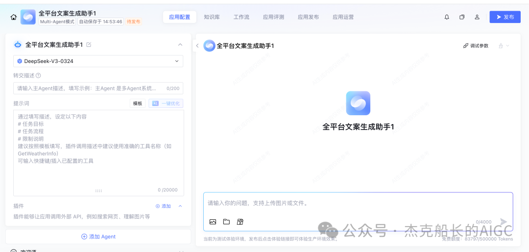Click the large center app logo
529x252 pixels.
point(358,103)
